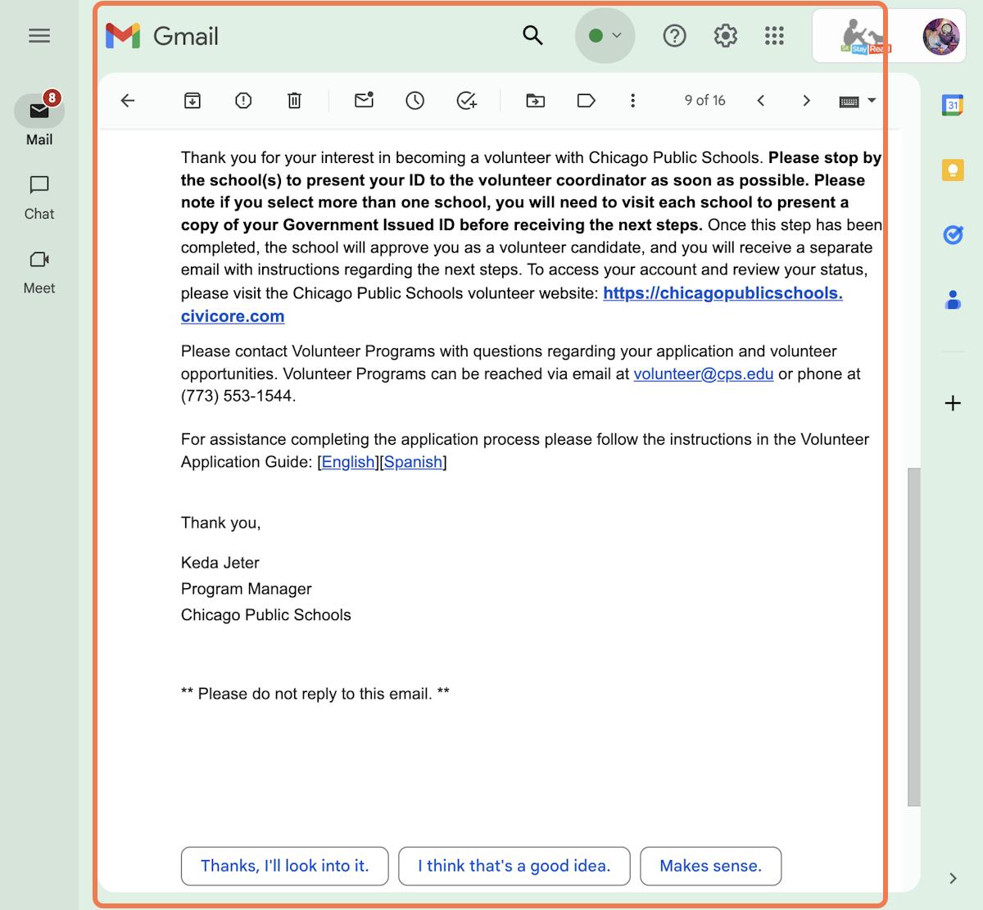
Task: Open the English application guide link
Action: [x=348, y=462]
